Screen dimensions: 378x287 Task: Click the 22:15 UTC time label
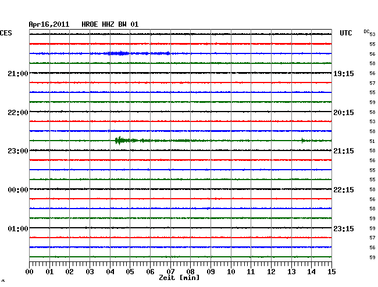click(x=344, y=190)
